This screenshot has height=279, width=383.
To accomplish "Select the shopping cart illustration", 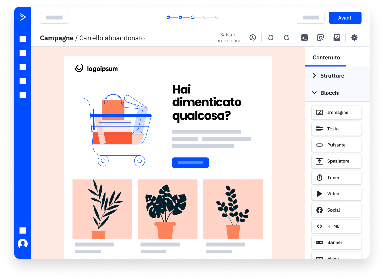I will point(116,130).
